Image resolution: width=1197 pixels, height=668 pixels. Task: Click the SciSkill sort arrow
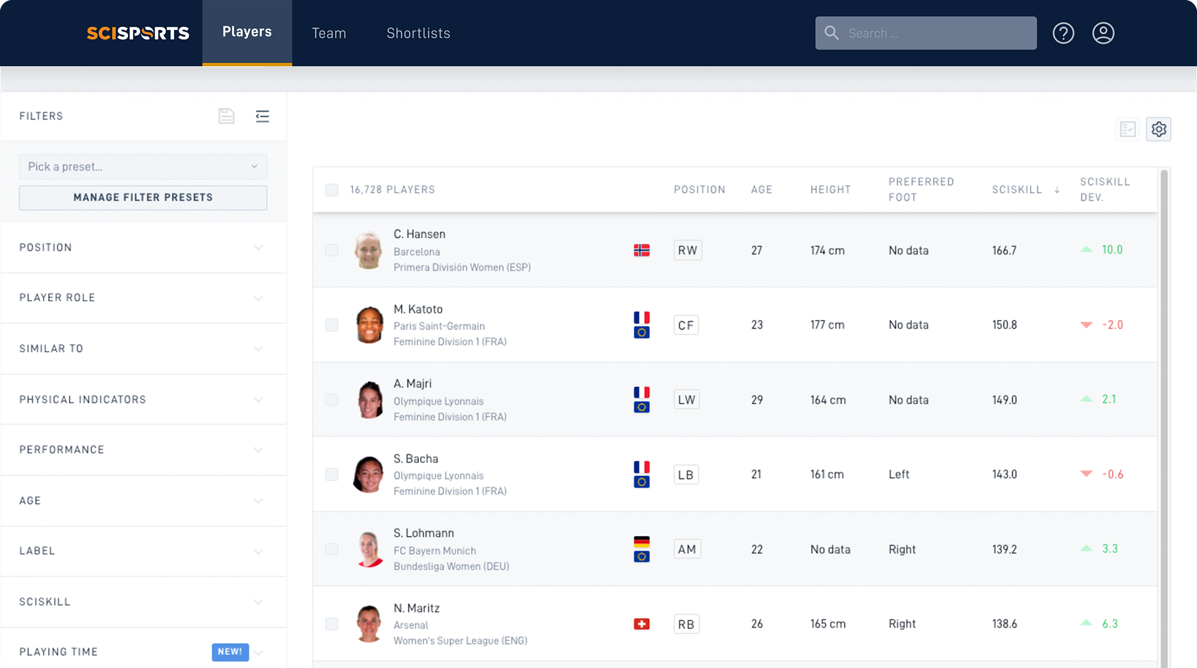[1057, 190]
